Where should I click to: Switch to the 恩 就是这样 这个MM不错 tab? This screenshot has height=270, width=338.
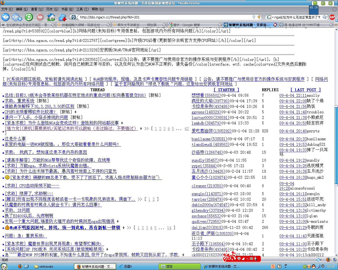(306, 25)
